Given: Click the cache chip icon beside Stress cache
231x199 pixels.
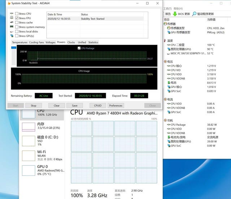Looking at the screenshot, I should (12, 22).
